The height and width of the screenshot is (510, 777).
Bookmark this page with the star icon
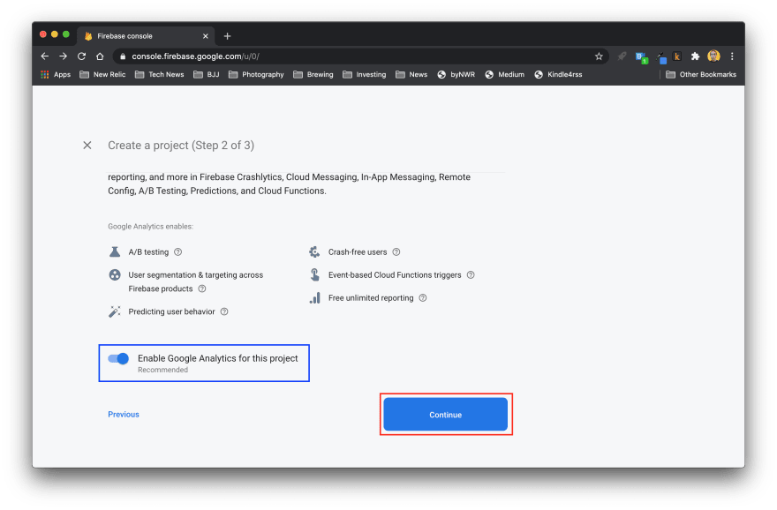(599, 56)
